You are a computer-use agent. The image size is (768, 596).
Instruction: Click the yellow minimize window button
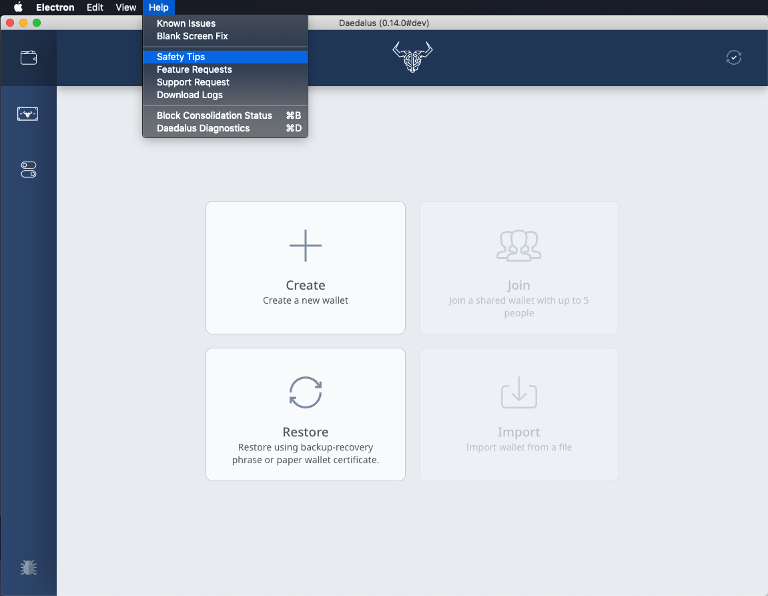point(23,23)
